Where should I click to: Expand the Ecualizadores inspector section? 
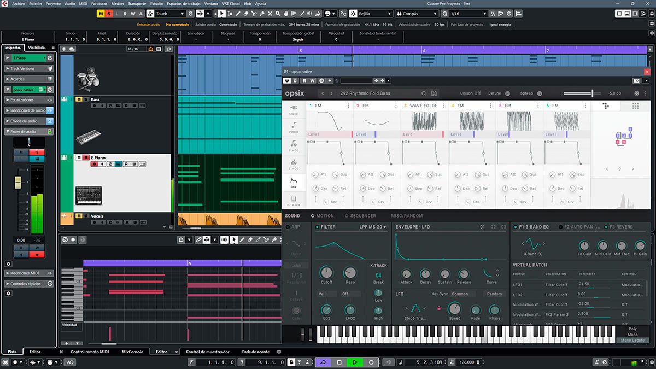point(30,100)
